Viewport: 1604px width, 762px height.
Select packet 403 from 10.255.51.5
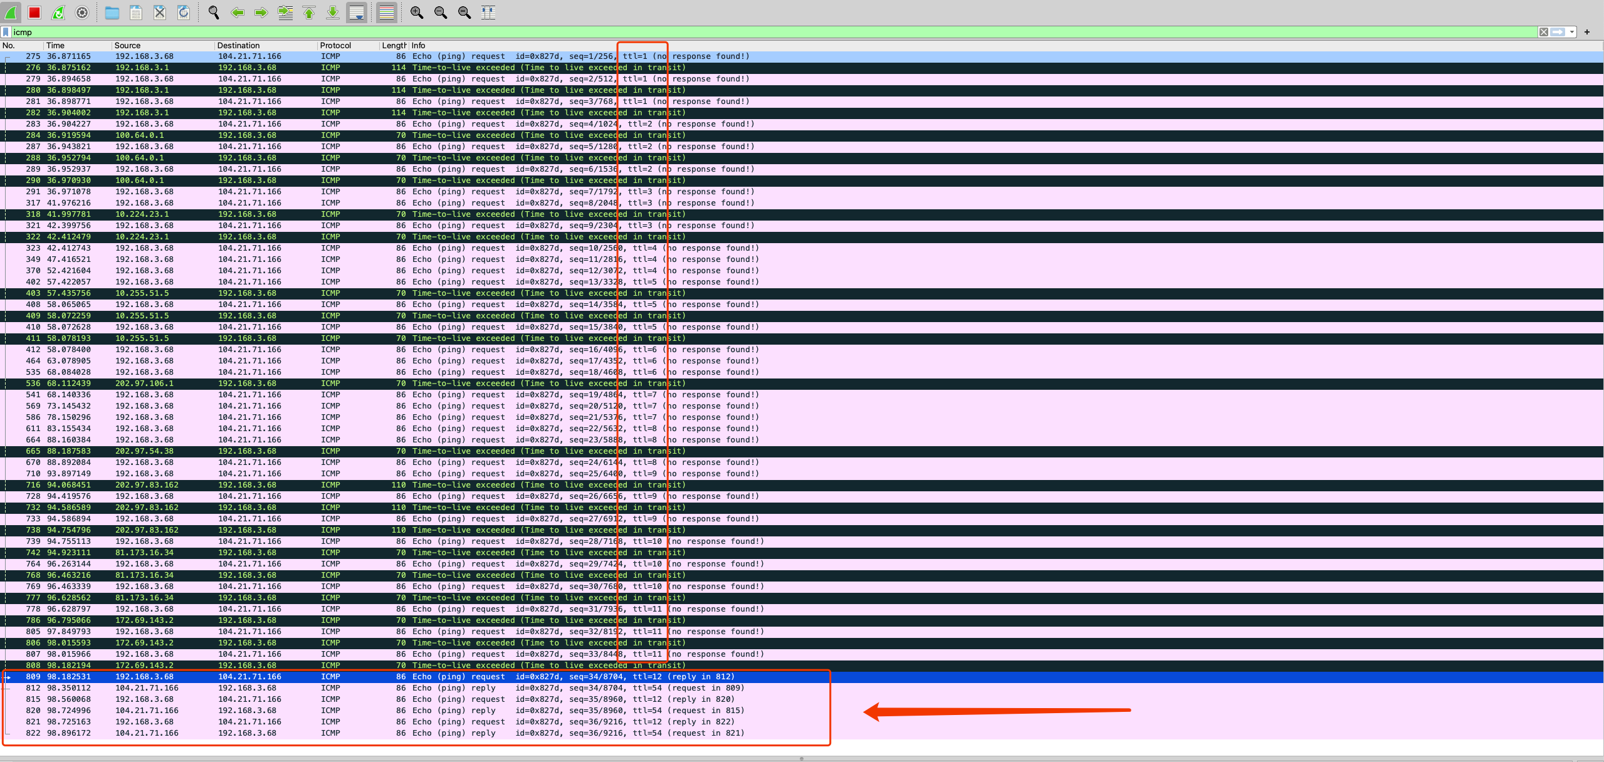[x=802, y=293]
